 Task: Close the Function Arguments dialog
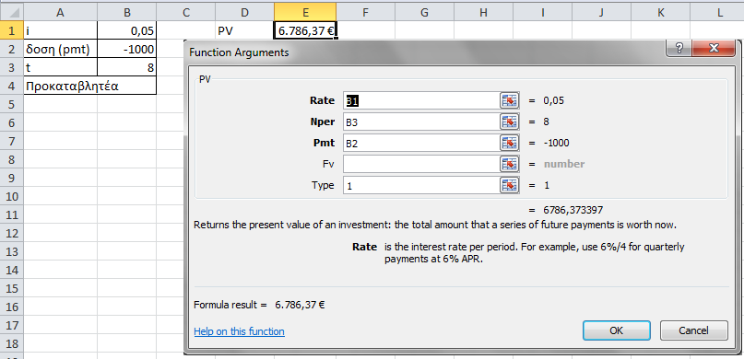[714, 49]
